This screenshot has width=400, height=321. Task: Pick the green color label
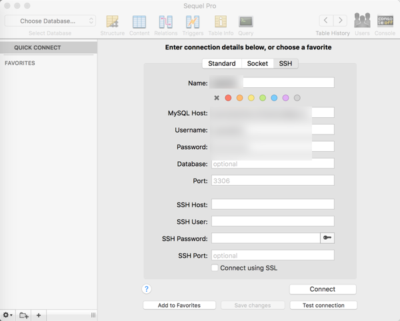(263, 98)
